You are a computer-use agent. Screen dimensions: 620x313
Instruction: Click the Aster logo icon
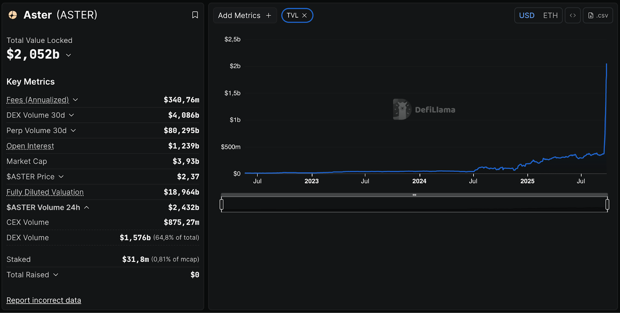point(13,15)
